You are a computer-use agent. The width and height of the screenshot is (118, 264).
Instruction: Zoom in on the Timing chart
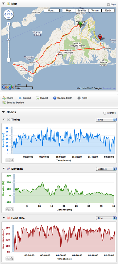[8, 160]
